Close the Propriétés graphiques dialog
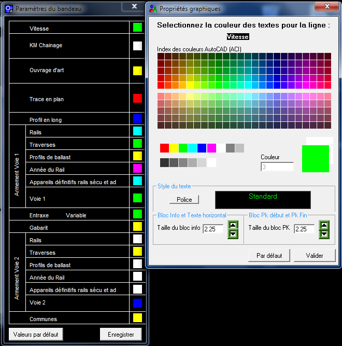This screenshot has height=346, width=342. coord(327,6)
